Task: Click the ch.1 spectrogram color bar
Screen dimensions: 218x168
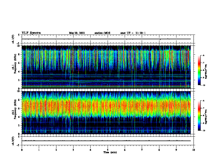Action: click(199, 70)
